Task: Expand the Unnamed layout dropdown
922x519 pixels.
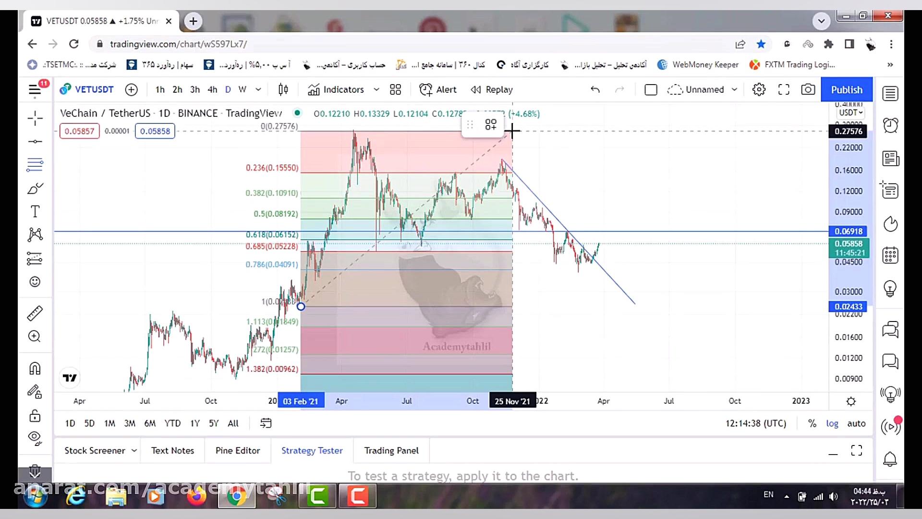Action: [x=734, y=89]
